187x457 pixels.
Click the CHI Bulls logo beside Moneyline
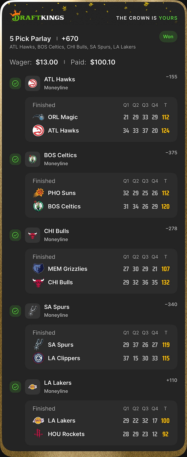(33, 235)
